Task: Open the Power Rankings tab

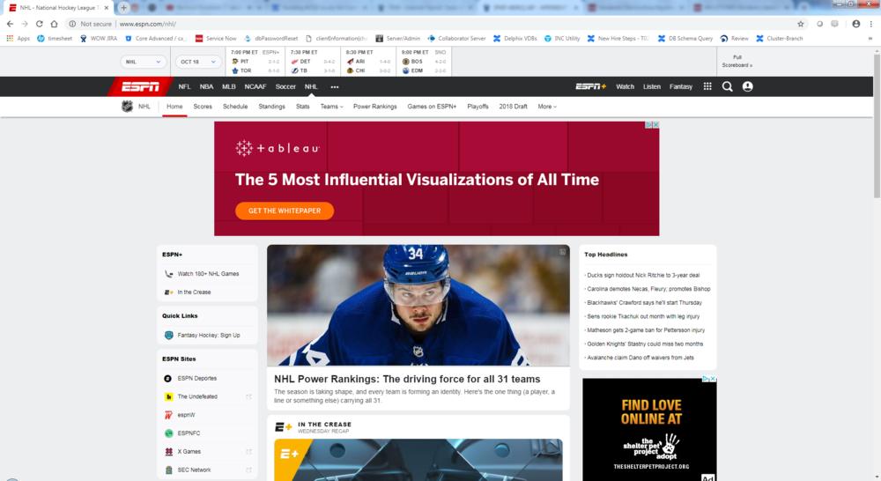Action: point(374,107)
